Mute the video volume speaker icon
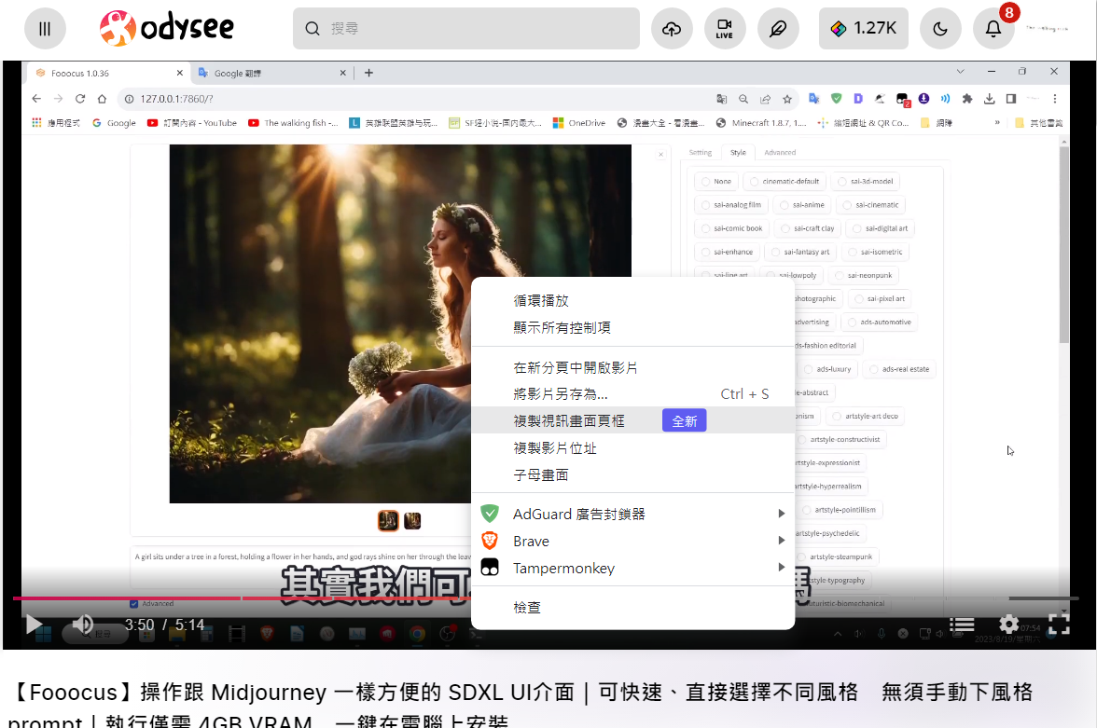This screenshot has width=1097, height=728. (x=82, y=624)
